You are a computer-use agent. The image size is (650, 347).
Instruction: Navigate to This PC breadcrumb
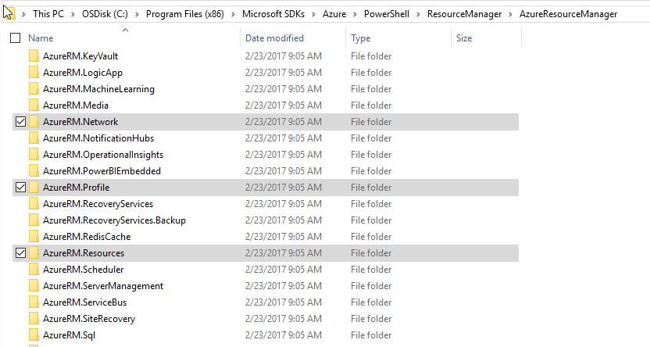(x=50, y=14)
